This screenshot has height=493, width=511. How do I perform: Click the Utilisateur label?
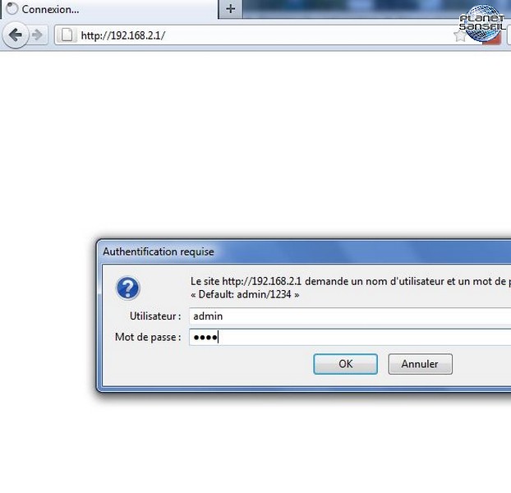(x=155, y=316)
